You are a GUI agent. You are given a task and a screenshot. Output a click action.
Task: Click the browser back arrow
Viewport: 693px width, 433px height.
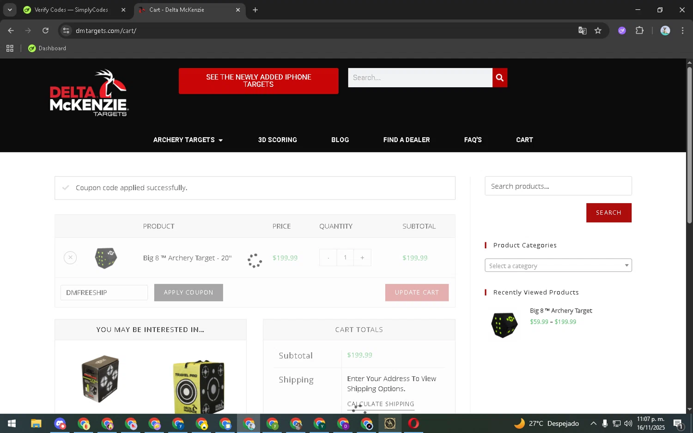[x=11, y=30]
